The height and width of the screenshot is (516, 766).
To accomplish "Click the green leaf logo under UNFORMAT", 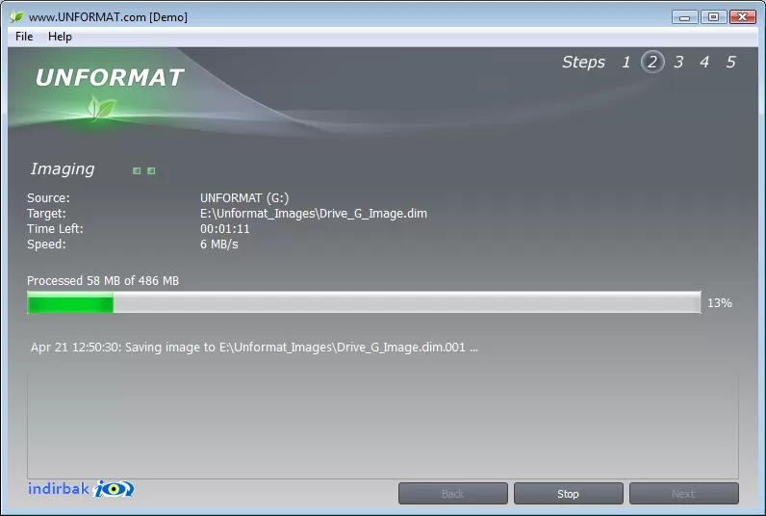I will tap(101, 108).
